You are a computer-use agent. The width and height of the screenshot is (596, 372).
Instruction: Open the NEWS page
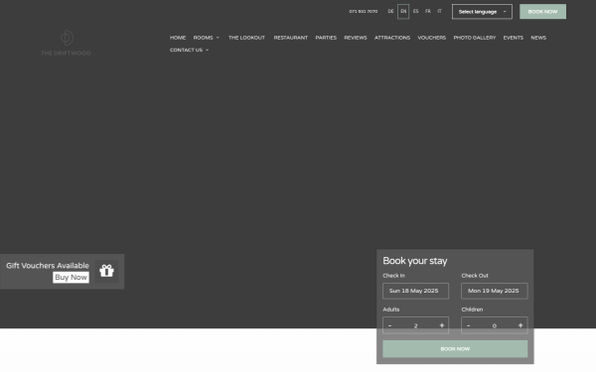coord(538,38)
